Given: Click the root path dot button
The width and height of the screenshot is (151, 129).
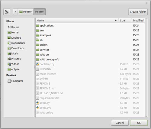Looking at the screenshot, I should (x=15, y=12).
